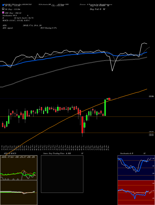155x205 pixels.
Task: Click the 'Avg Vol: 0.608 M' text
Action: pyautogui.click(x=100, y=6)
